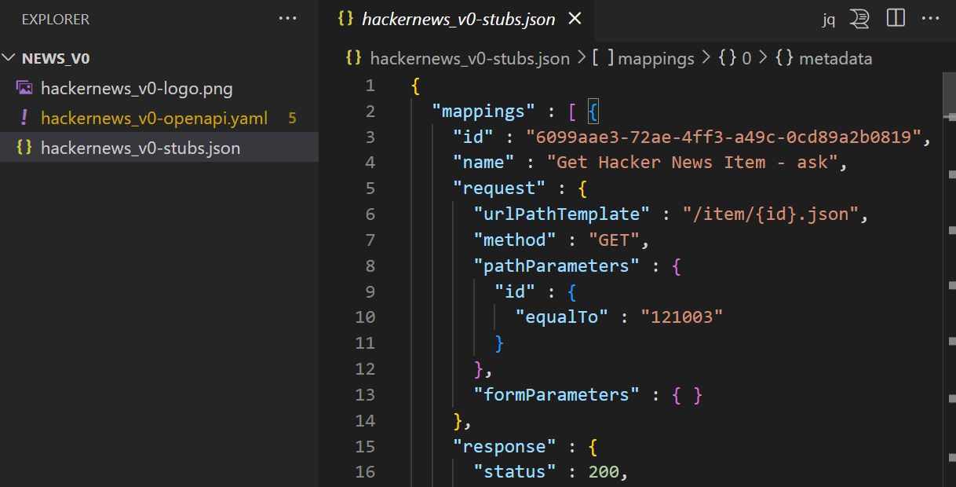This screenshot has height=487, width=956.
Task: Click YAML exclamation icon beside openapi file
Action: (24, 118)
